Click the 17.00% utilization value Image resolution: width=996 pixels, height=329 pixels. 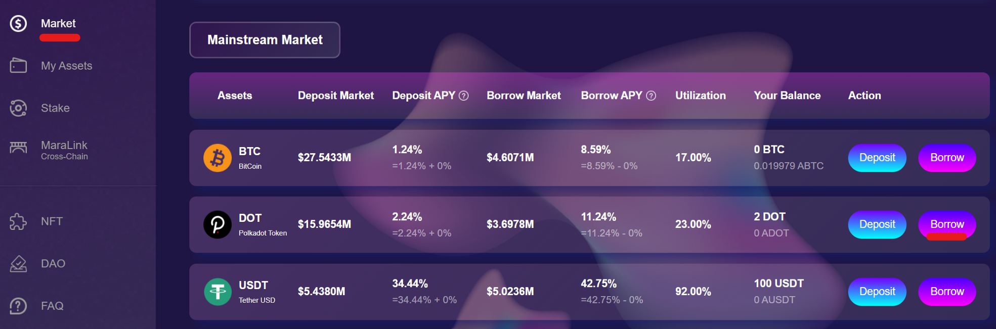point(693,158)
